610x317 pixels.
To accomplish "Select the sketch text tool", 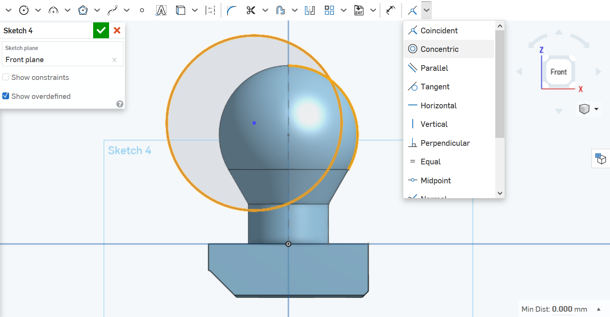I will coord(161,10).
